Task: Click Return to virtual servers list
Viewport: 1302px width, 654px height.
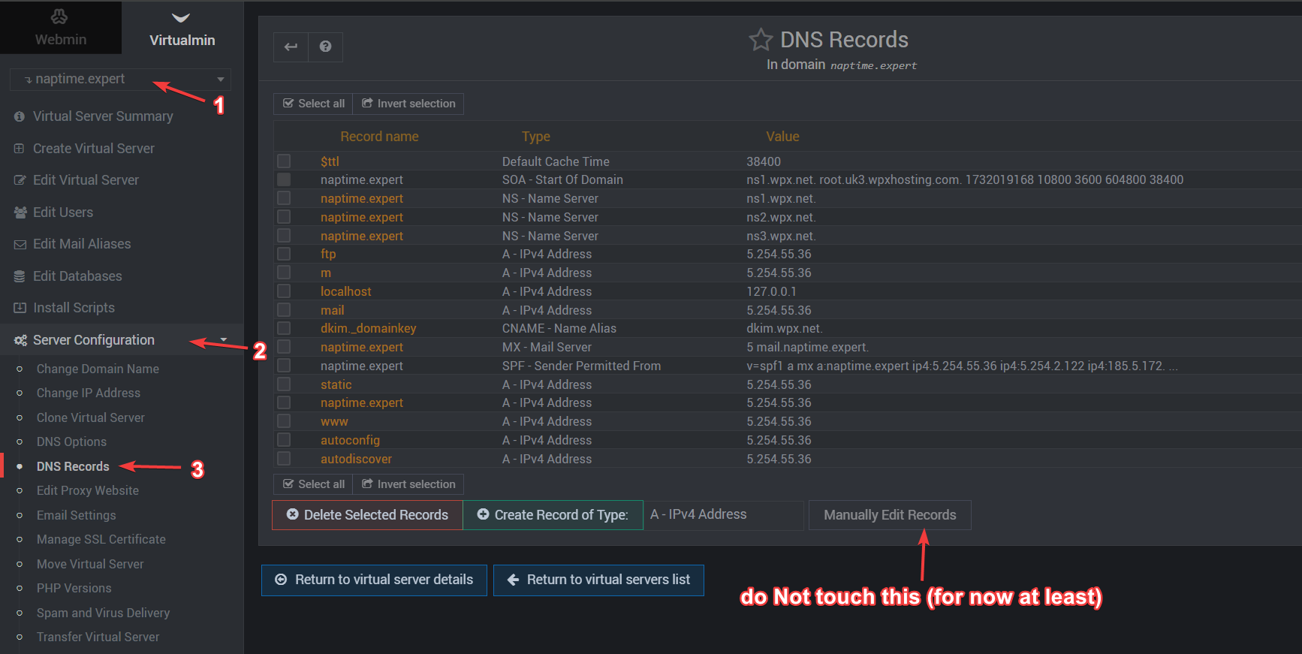Action: coord(598,580)
